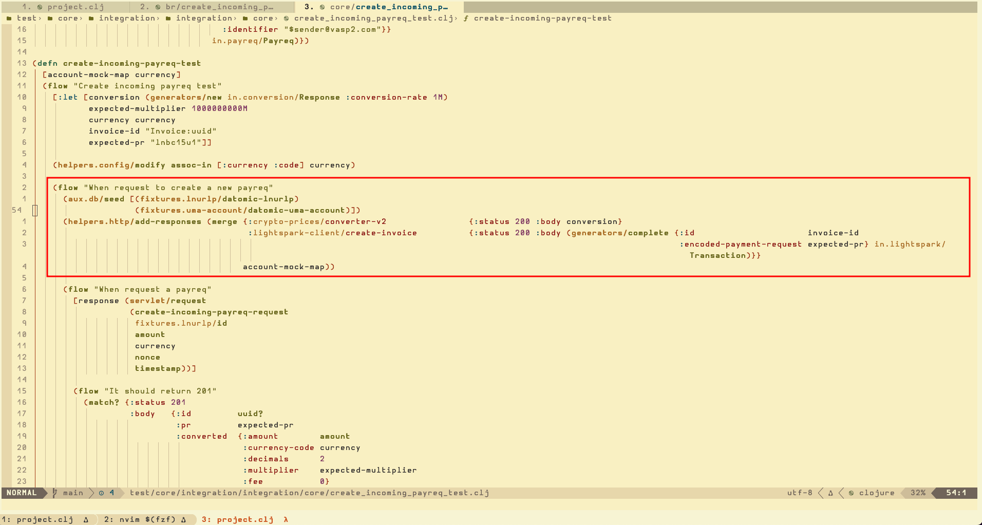Jump to the create-incoming-payreq-test breadcrumb symbol

click(x=543, y=18)
